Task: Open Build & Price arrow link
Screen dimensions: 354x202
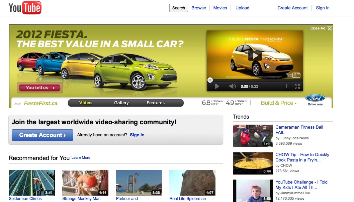Action: pos(279,103)
